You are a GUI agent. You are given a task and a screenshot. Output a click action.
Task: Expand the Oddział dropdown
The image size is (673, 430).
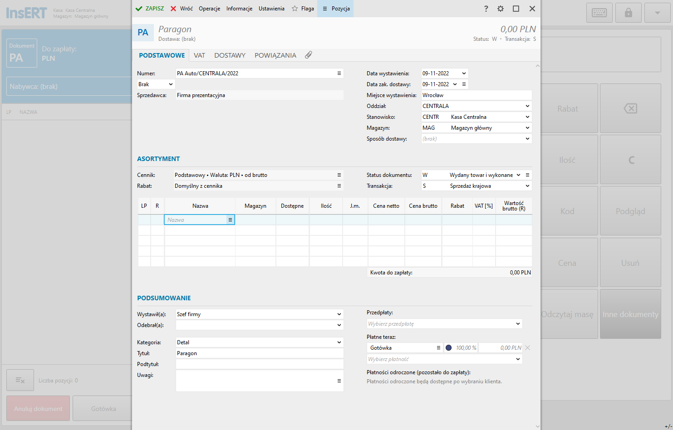pyautogui.click(x=527, y=106)
